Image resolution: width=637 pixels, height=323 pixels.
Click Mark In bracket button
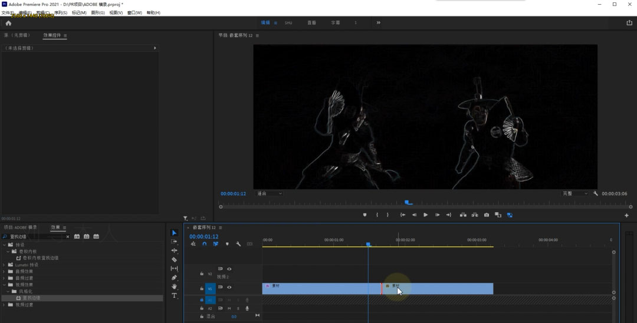click(377, 215)
